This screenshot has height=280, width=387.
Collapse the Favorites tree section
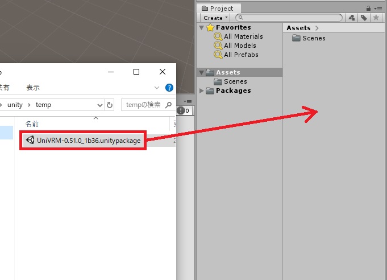click(x=202, y=27)
